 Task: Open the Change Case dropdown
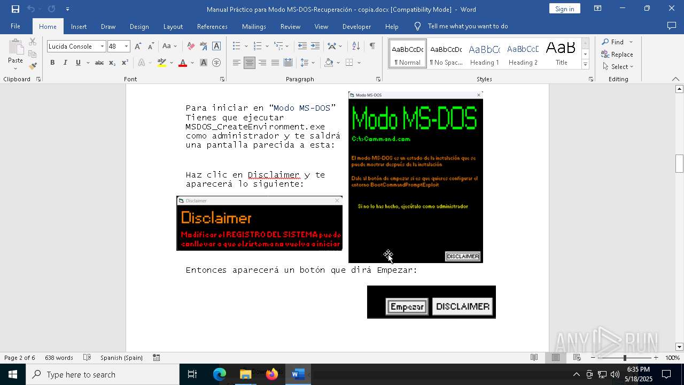tap(169, 47)
